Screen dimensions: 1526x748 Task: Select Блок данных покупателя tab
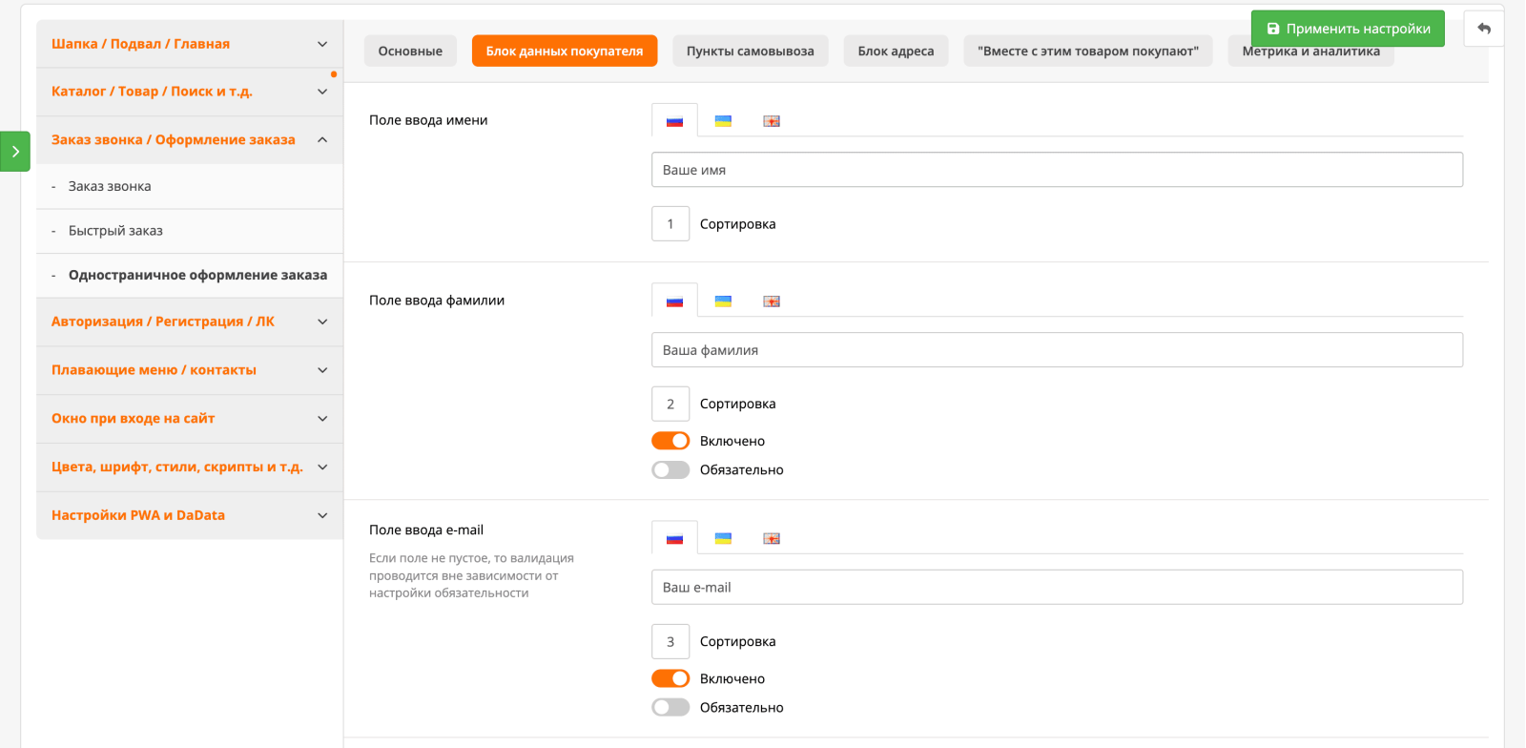click(565, 51)
